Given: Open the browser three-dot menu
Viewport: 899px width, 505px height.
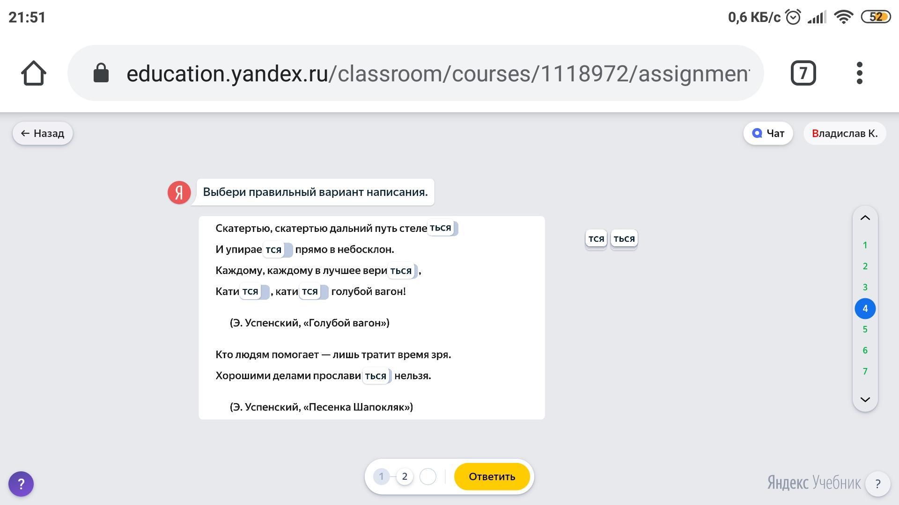Looking at the screenshot, I should (x=859, y=73).
